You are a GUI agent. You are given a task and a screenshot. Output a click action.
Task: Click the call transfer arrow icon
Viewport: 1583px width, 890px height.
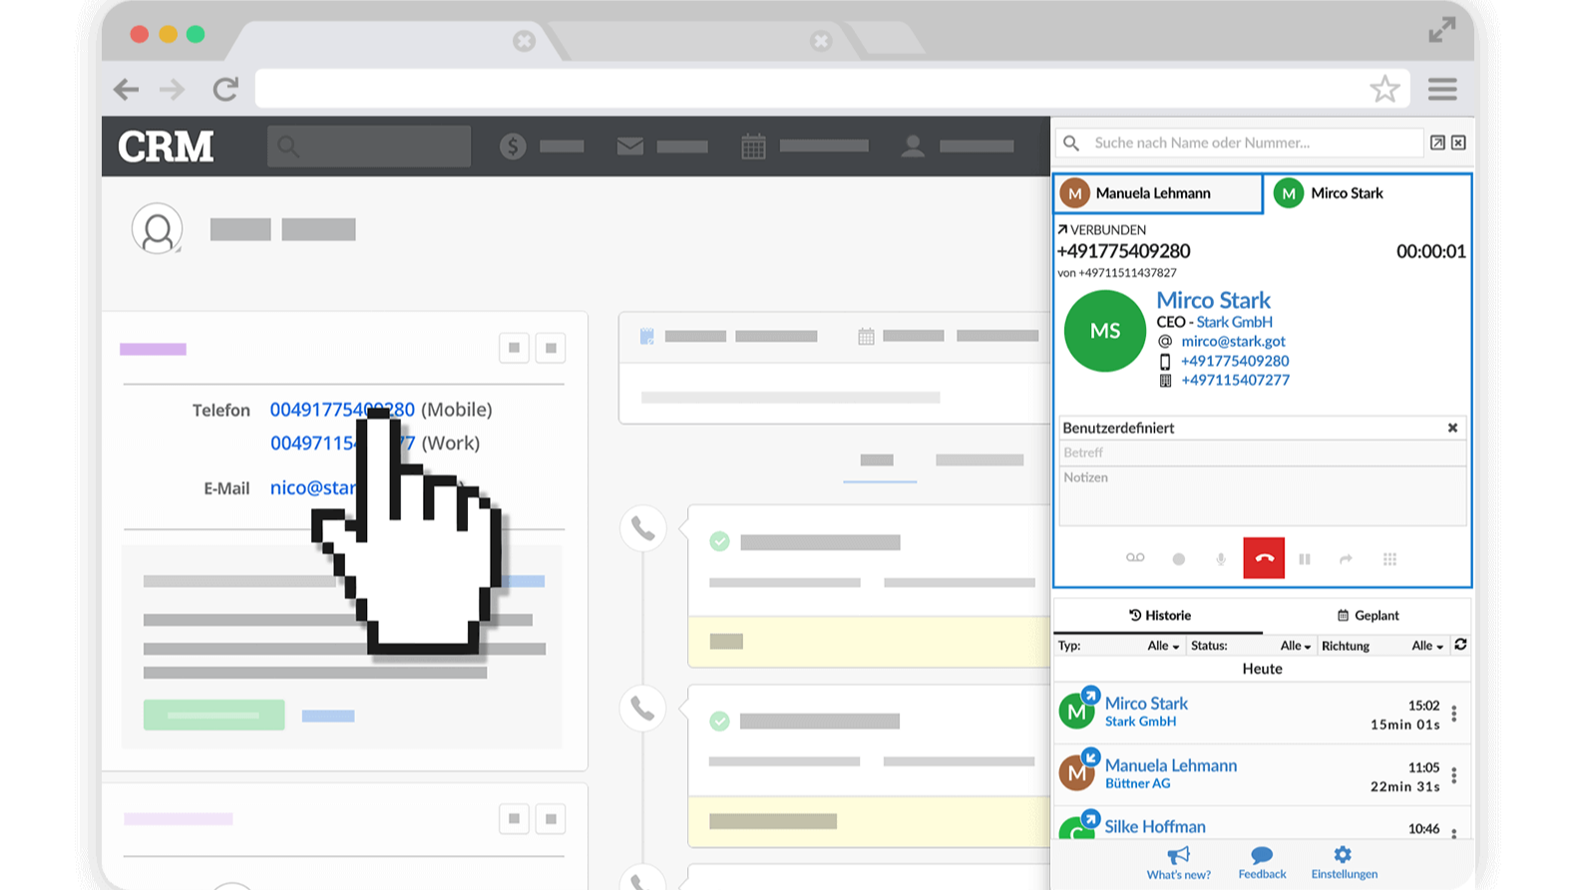(x=1346, y=559)
